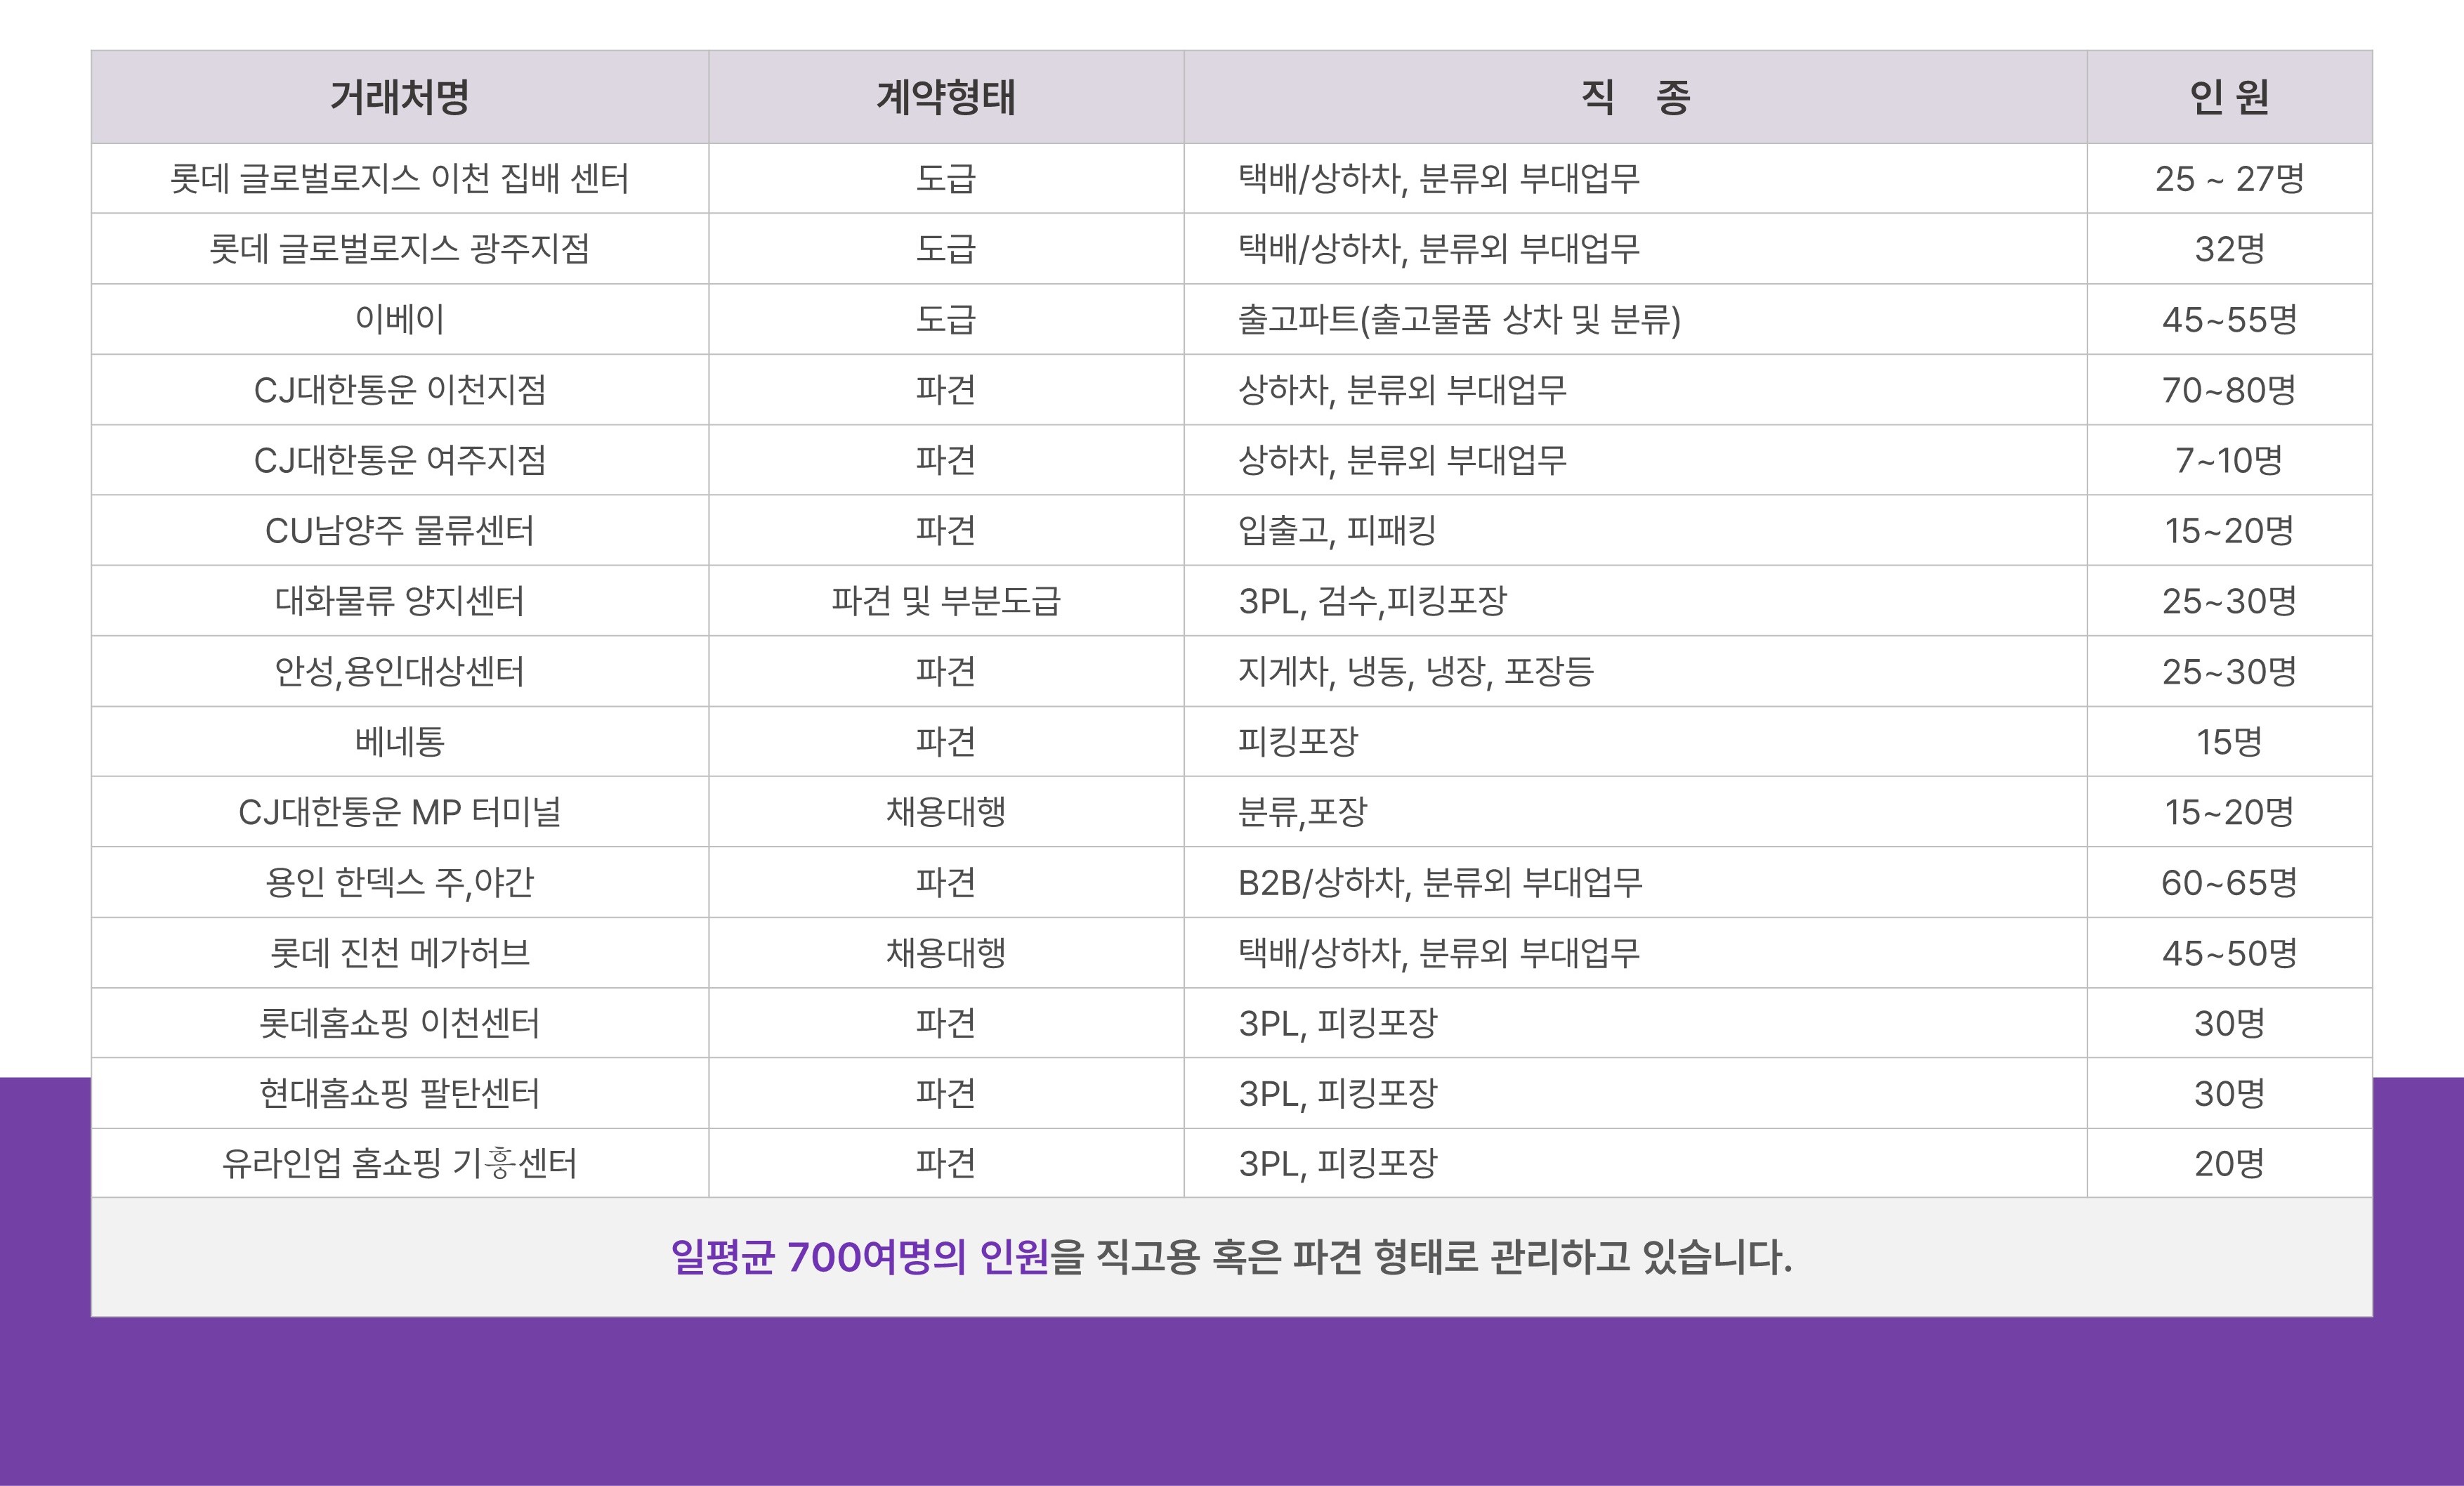Click the 인원 column header

pos(2229,97)
